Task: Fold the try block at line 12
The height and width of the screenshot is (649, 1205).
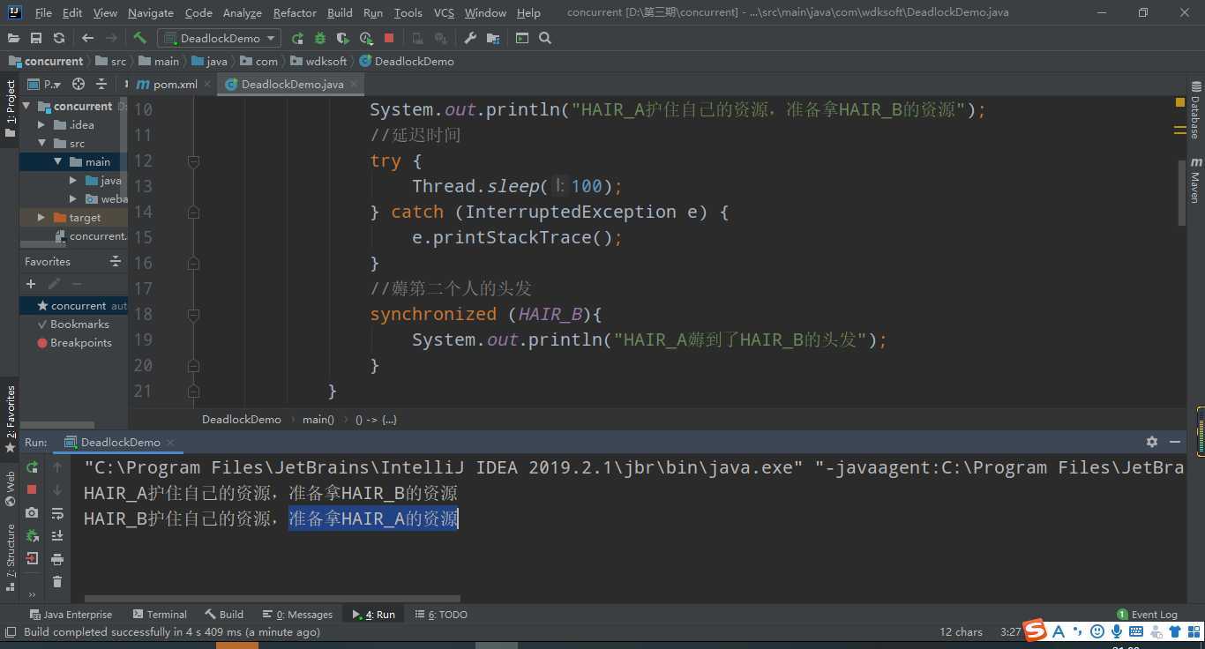Action: 193,161
